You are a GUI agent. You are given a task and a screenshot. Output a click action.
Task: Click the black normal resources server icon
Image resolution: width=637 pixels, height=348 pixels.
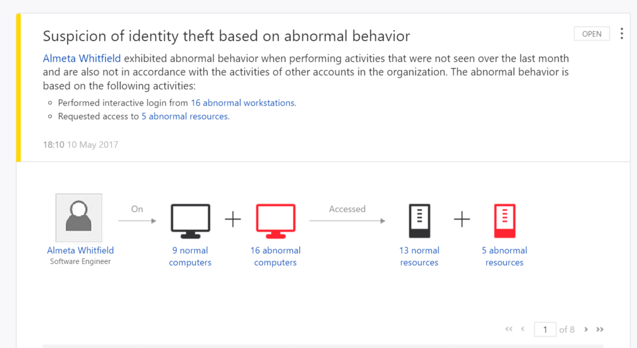click(419, 220)
